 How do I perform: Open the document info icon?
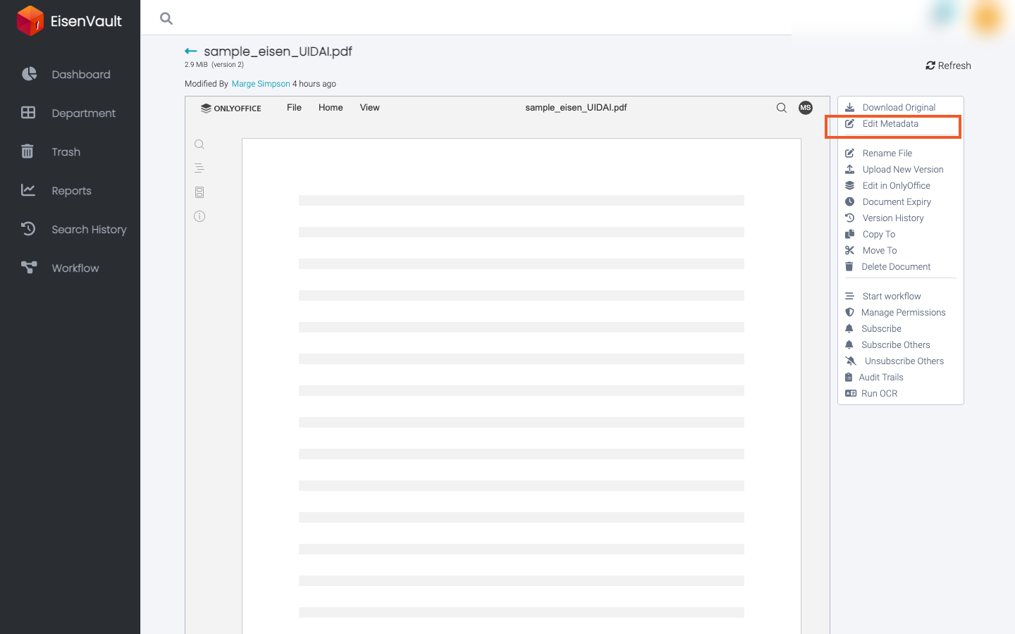pyautogui.click(x=199, y=216)
